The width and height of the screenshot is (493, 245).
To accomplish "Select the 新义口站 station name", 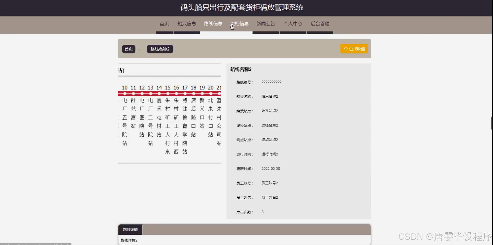I will (202, 113).
